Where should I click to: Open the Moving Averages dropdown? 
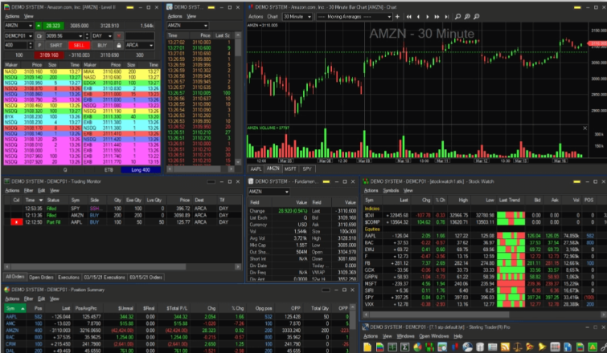tap(389, 17)
